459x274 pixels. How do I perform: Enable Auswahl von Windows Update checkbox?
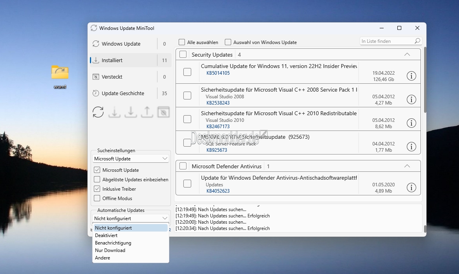[x=228, y=42]
